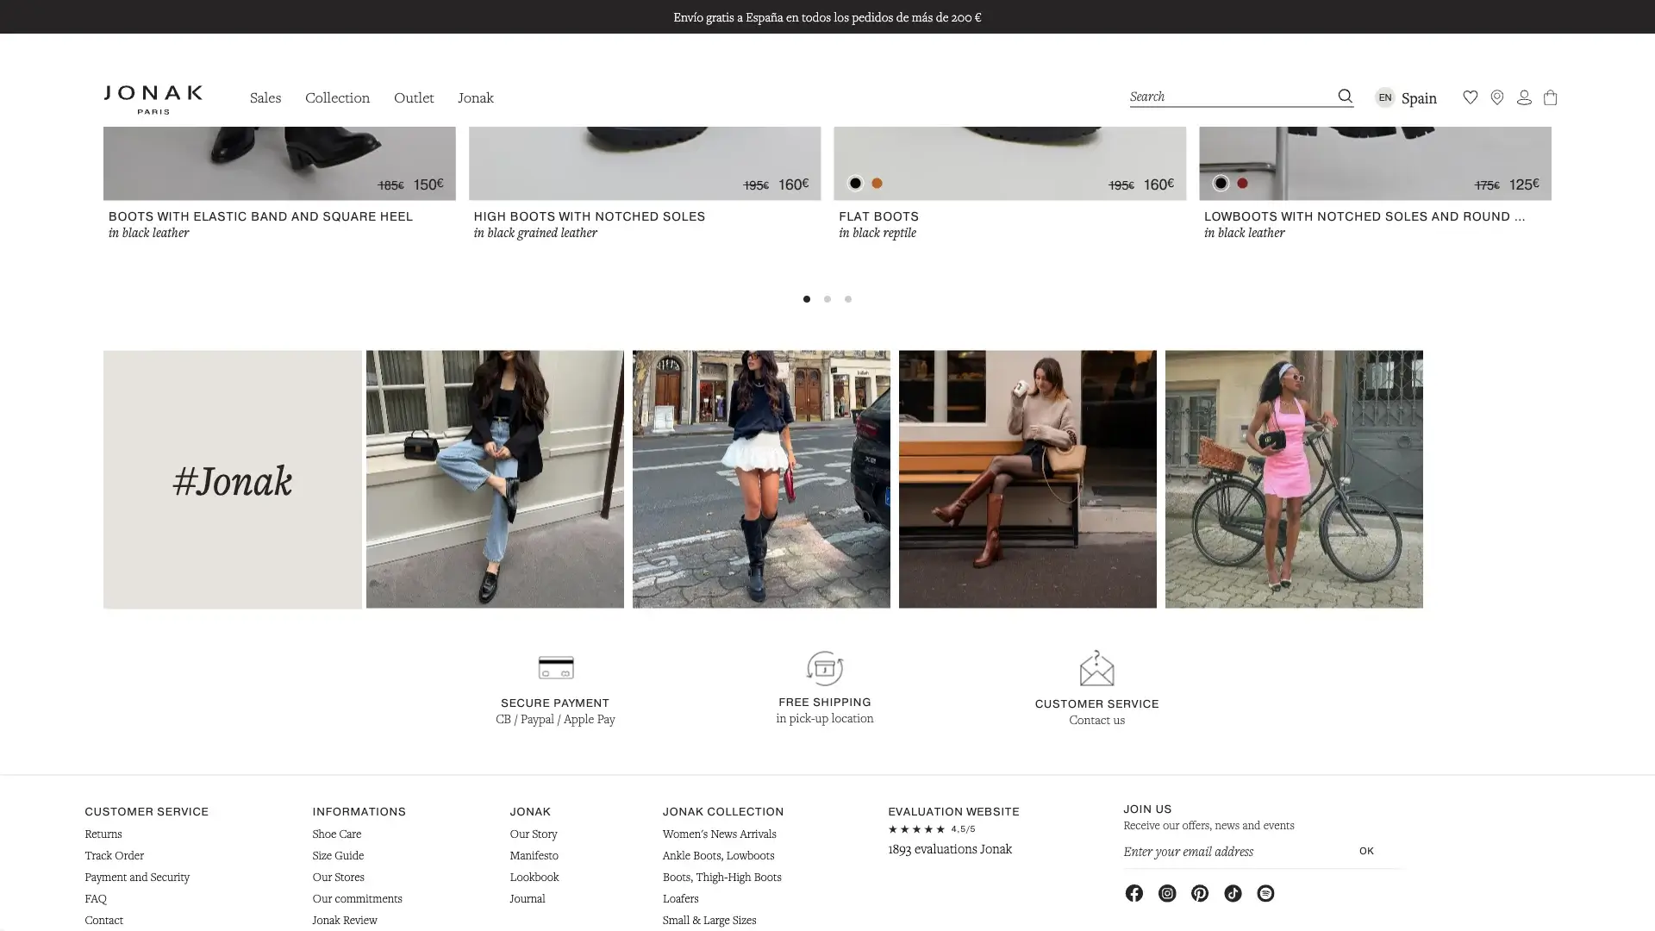
Task: Click the search magnifier icon
Action: pyautogui.click(x=1345, y=96)
